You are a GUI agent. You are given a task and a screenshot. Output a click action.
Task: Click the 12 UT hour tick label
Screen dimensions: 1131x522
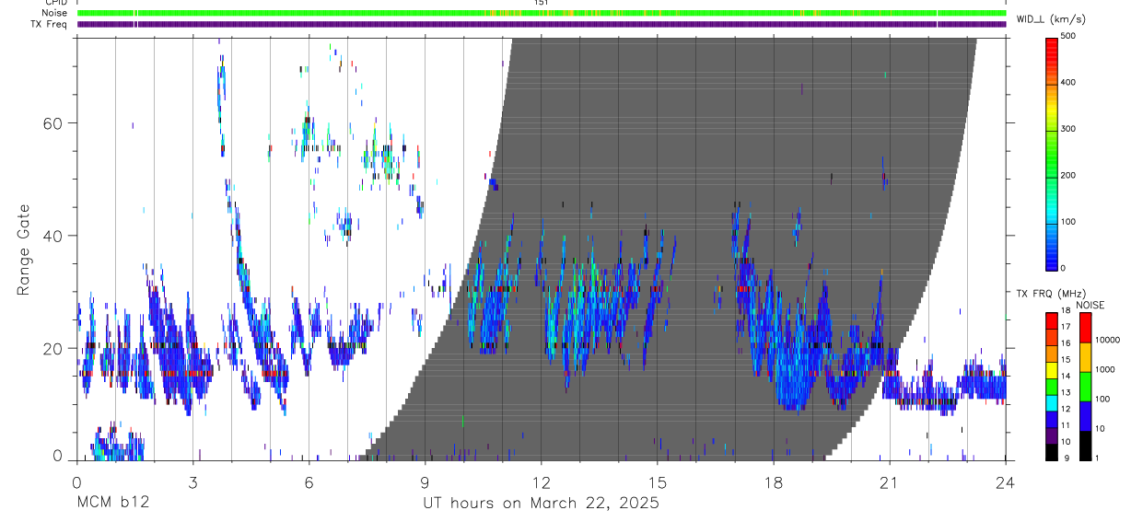(542, 481)
